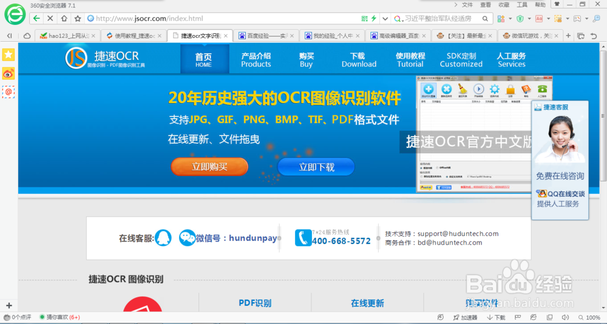
Task: Expand the menu bar chevron before 文件
Action: tap(455, 5)
